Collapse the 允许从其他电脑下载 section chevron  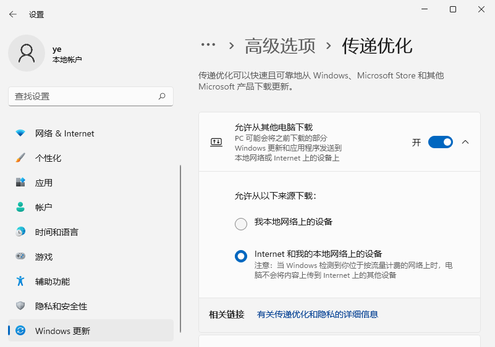466,142
